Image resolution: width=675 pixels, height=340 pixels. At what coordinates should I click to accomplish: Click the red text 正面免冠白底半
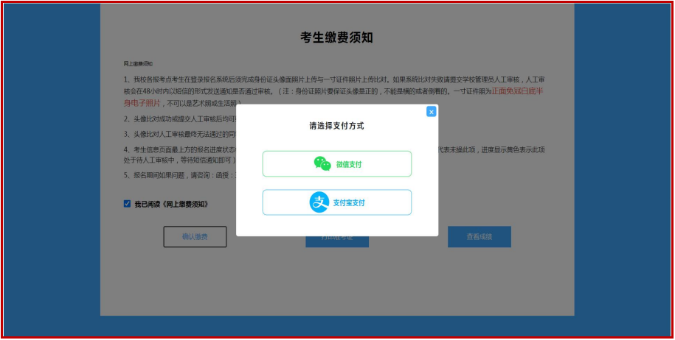click(517, 91)
